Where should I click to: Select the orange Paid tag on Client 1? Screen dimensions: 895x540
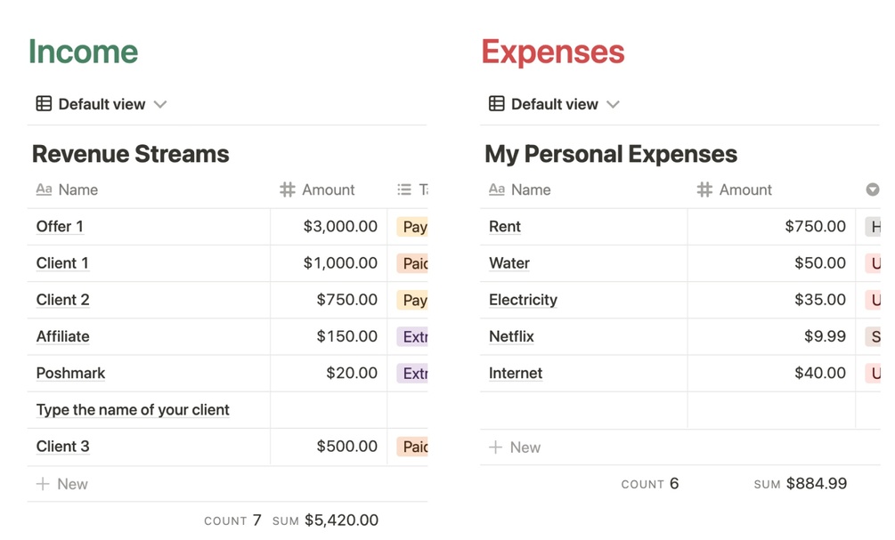(414, 263)
